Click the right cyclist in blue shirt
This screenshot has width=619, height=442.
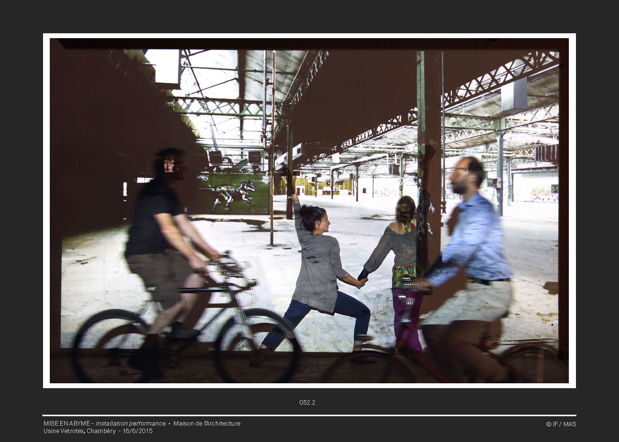tap(472, 239)
